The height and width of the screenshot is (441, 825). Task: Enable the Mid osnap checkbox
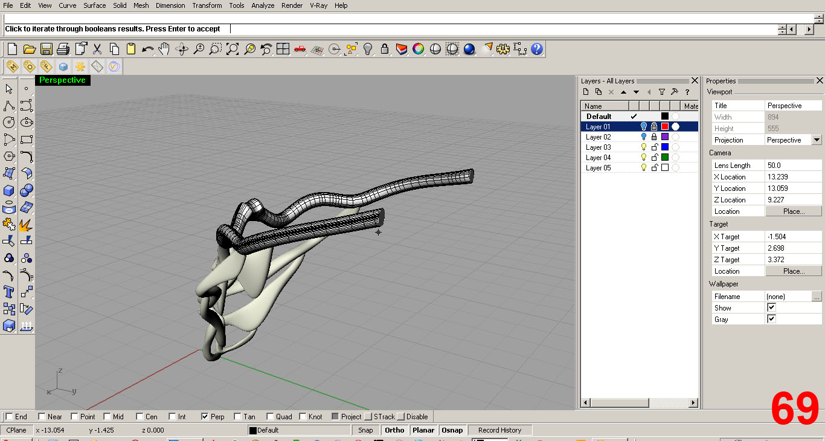pos(107,416)
